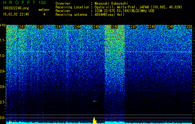Click the Ovserver label
Viewport: 195px width, 124px height.
pos(63,3)
